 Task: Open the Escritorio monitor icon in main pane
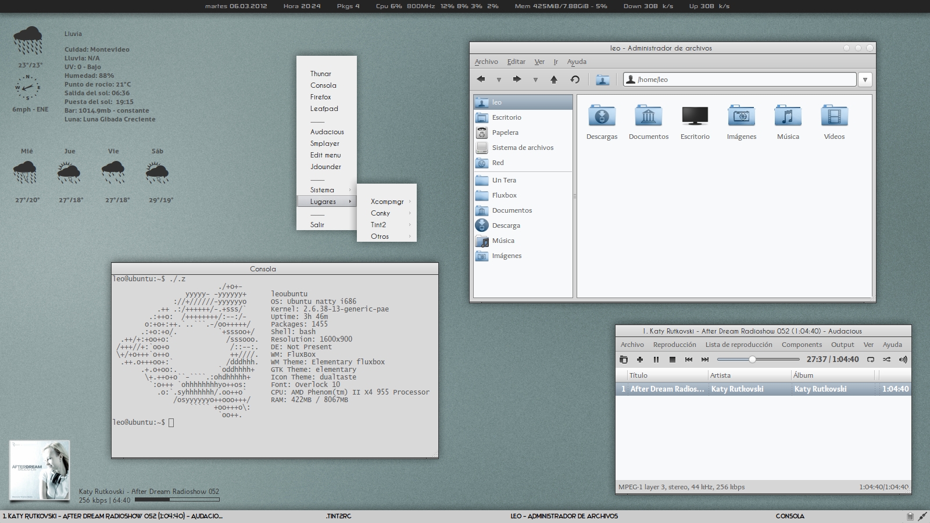click(695, 122)
